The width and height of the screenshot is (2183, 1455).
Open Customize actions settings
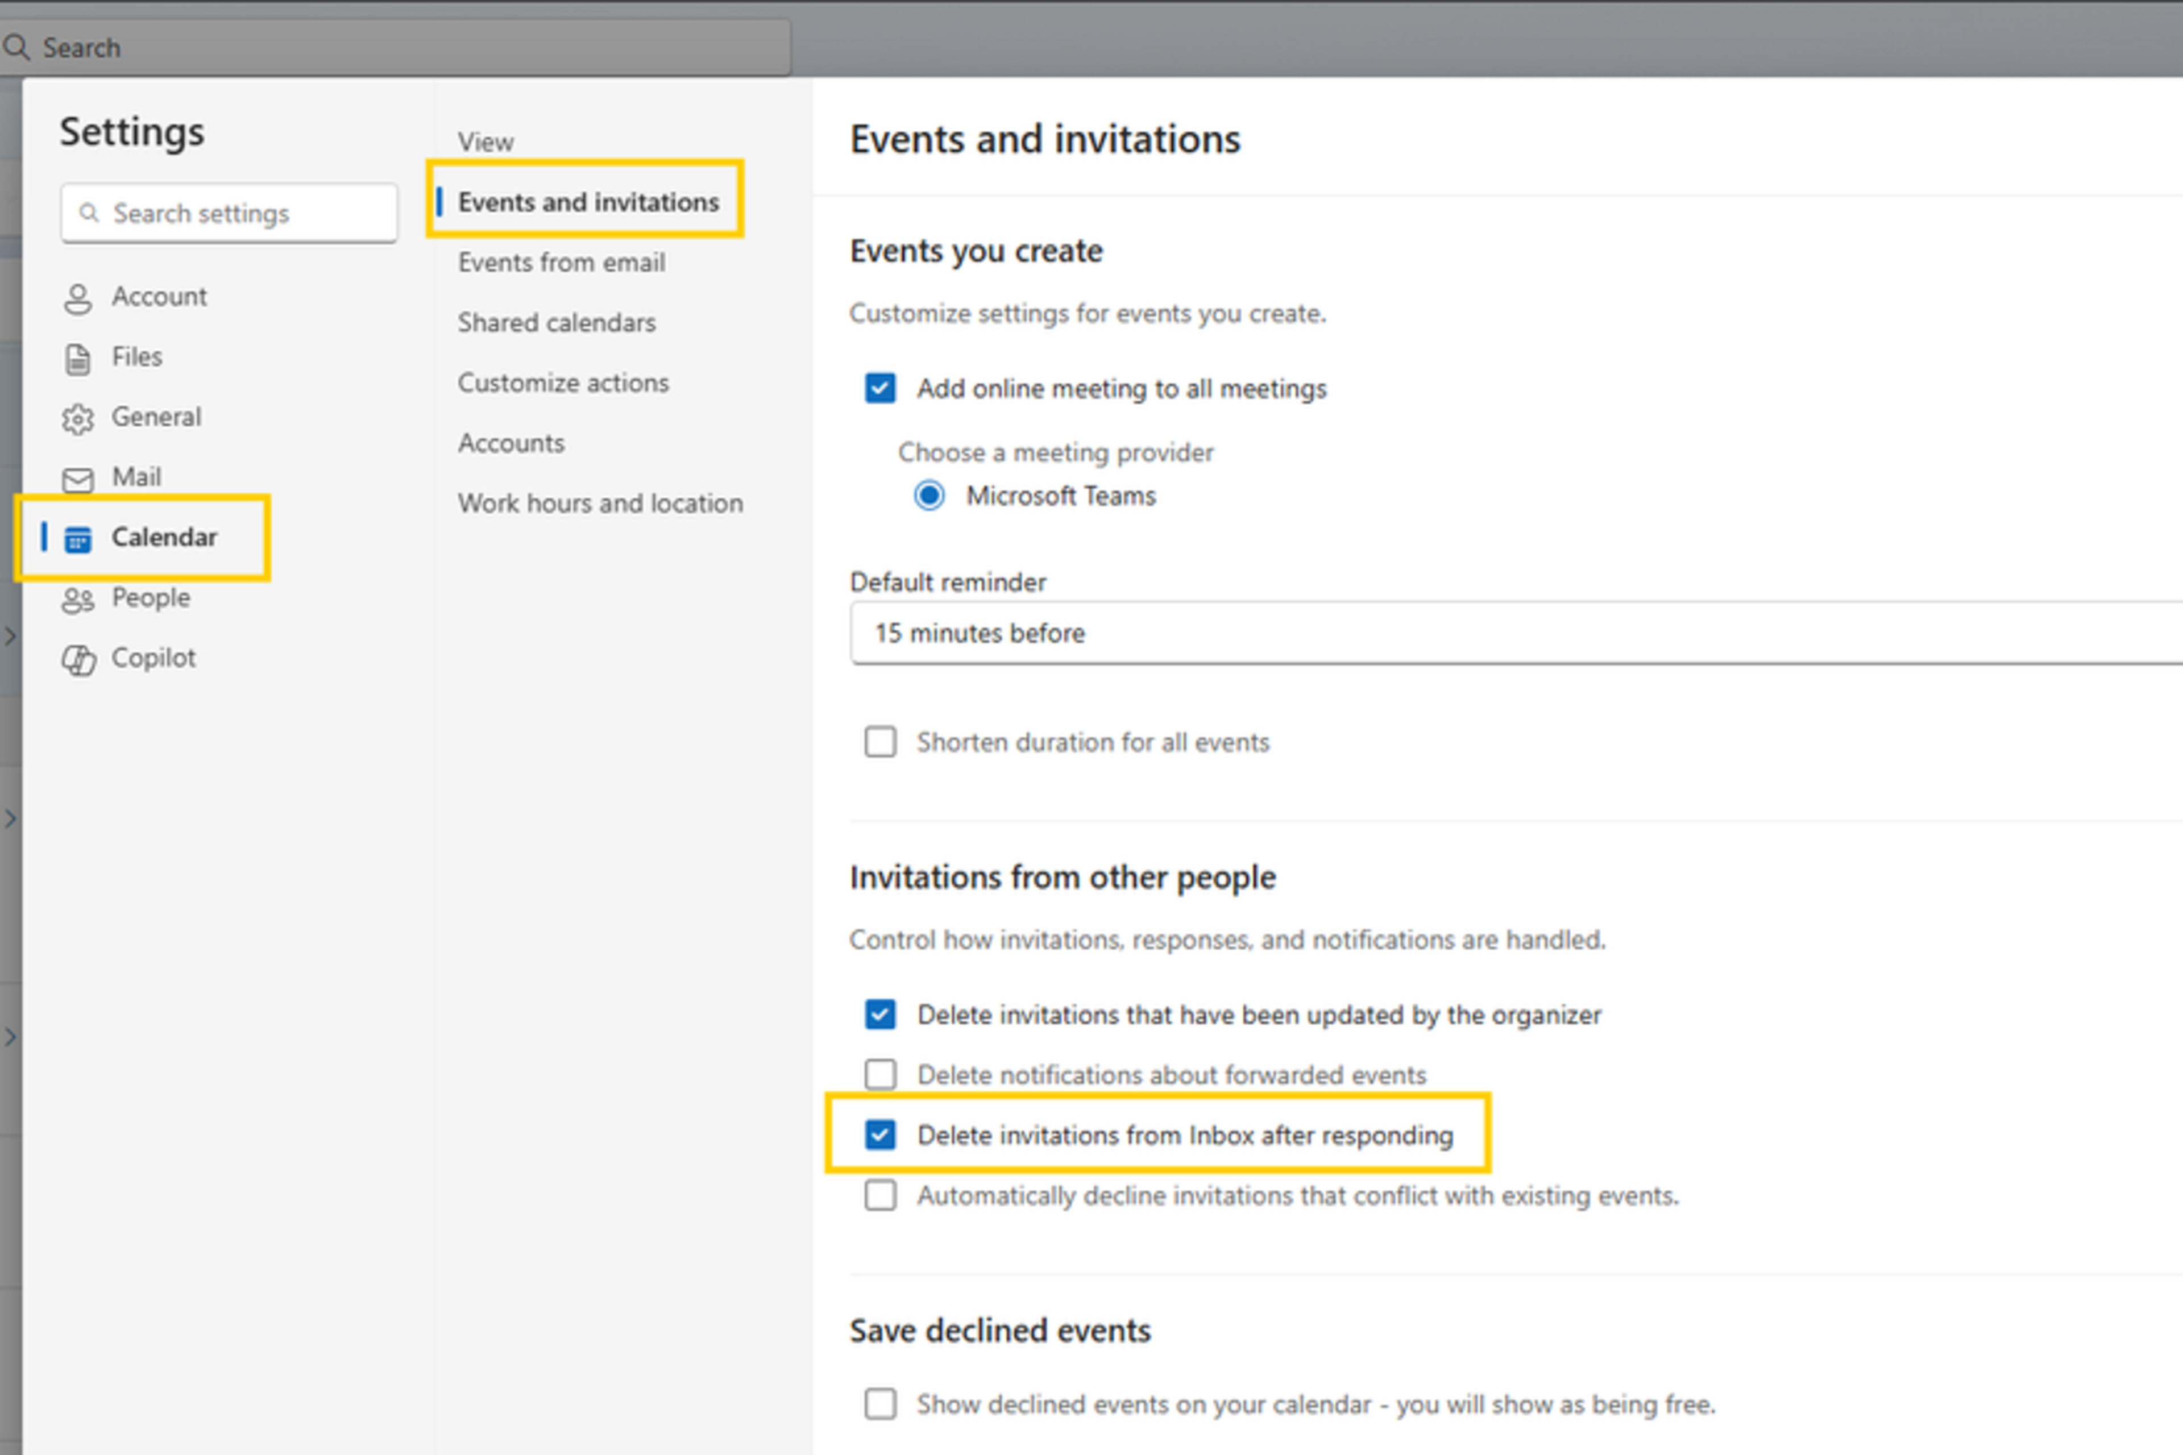coord(563,383)
